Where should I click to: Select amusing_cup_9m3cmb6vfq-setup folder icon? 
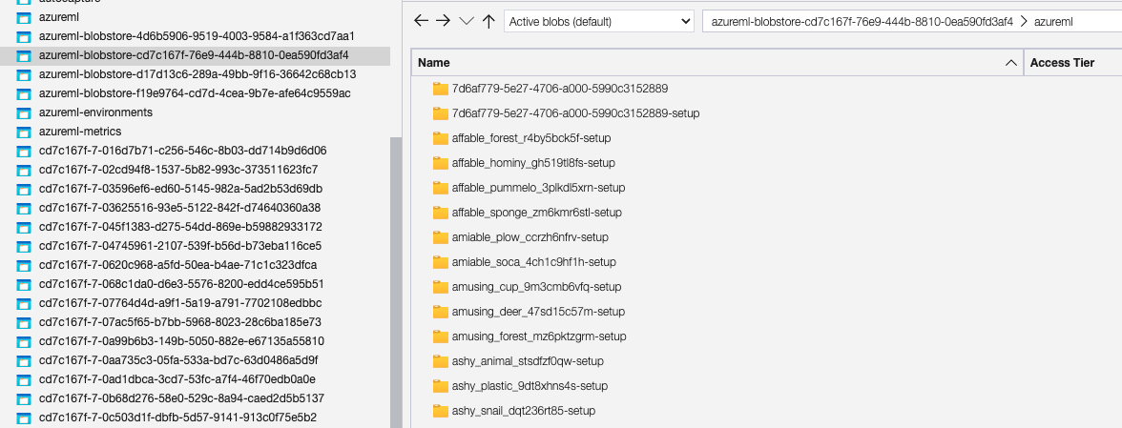point(440,287)
